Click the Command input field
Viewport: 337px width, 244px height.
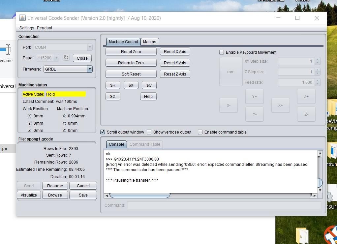click(224, 205)
